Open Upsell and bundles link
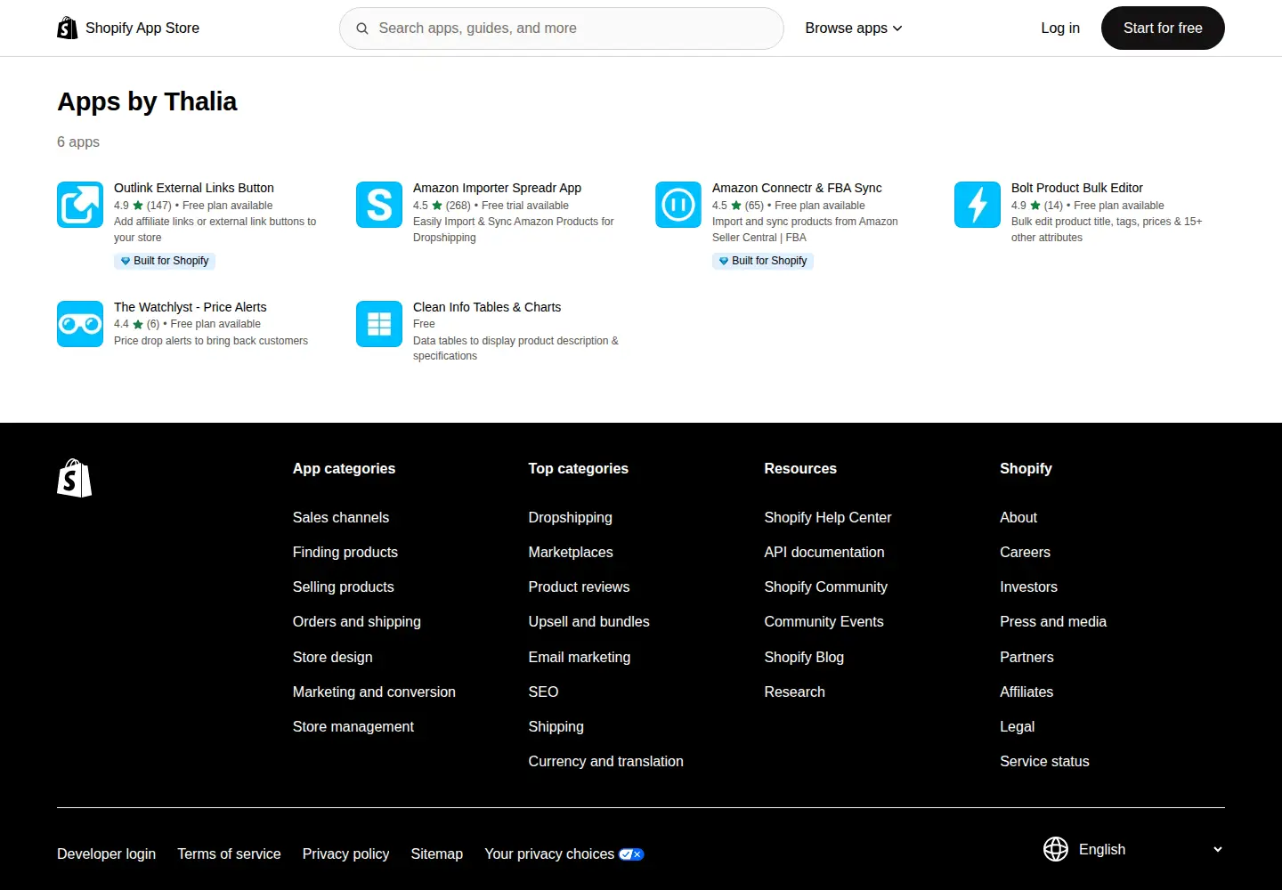This screenshot has width=1282, height=890. [x=589, y=621]
